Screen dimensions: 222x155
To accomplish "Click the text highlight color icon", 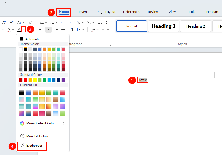I will click(9, 30).
